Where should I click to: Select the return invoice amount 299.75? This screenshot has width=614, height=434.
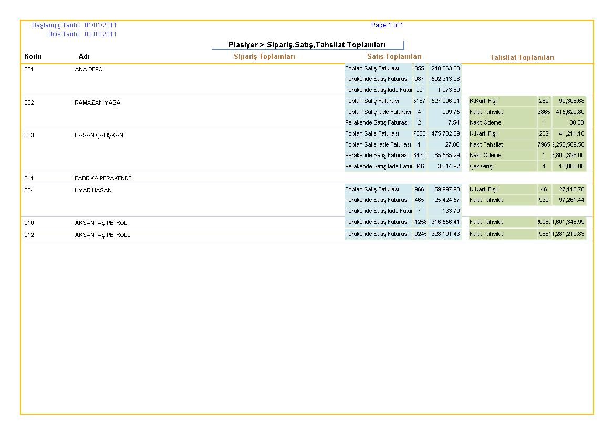[x=451, y=112]
